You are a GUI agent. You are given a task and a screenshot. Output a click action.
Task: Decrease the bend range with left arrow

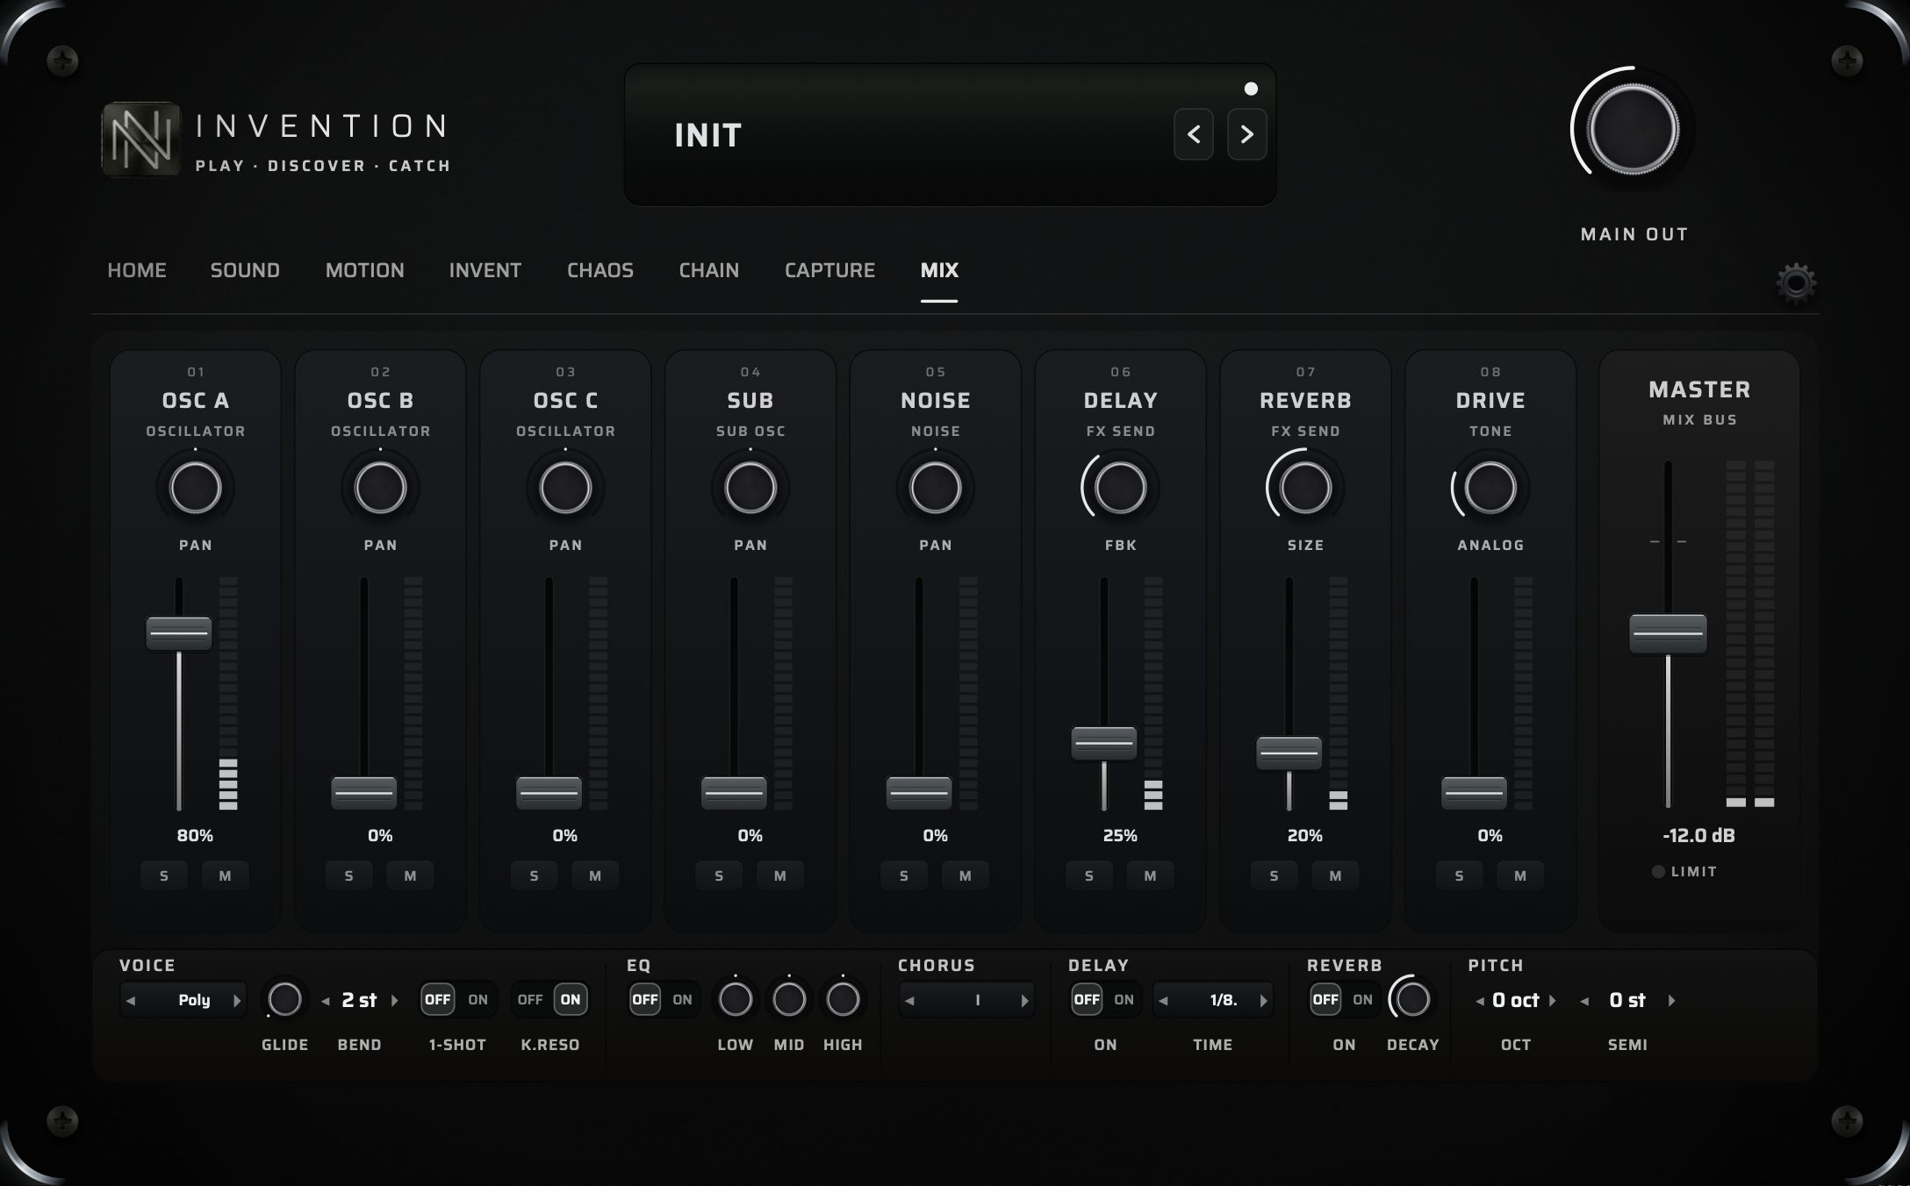(325, 1000)
